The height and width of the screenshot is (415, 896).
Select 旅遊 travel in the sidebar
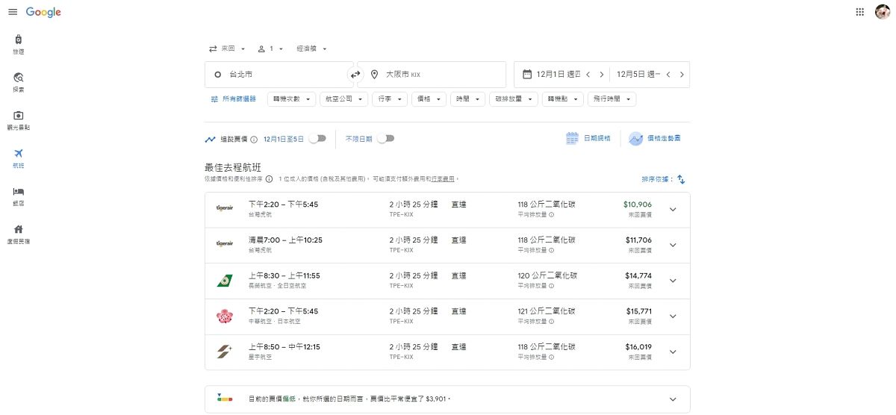coord(19,43)
